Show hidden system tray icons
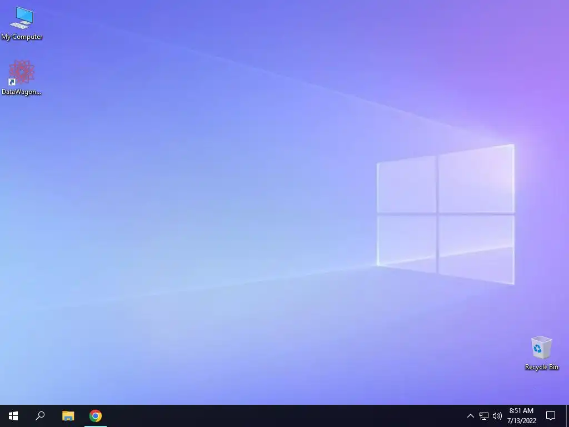569x427 pixels. tap(470, 416)
